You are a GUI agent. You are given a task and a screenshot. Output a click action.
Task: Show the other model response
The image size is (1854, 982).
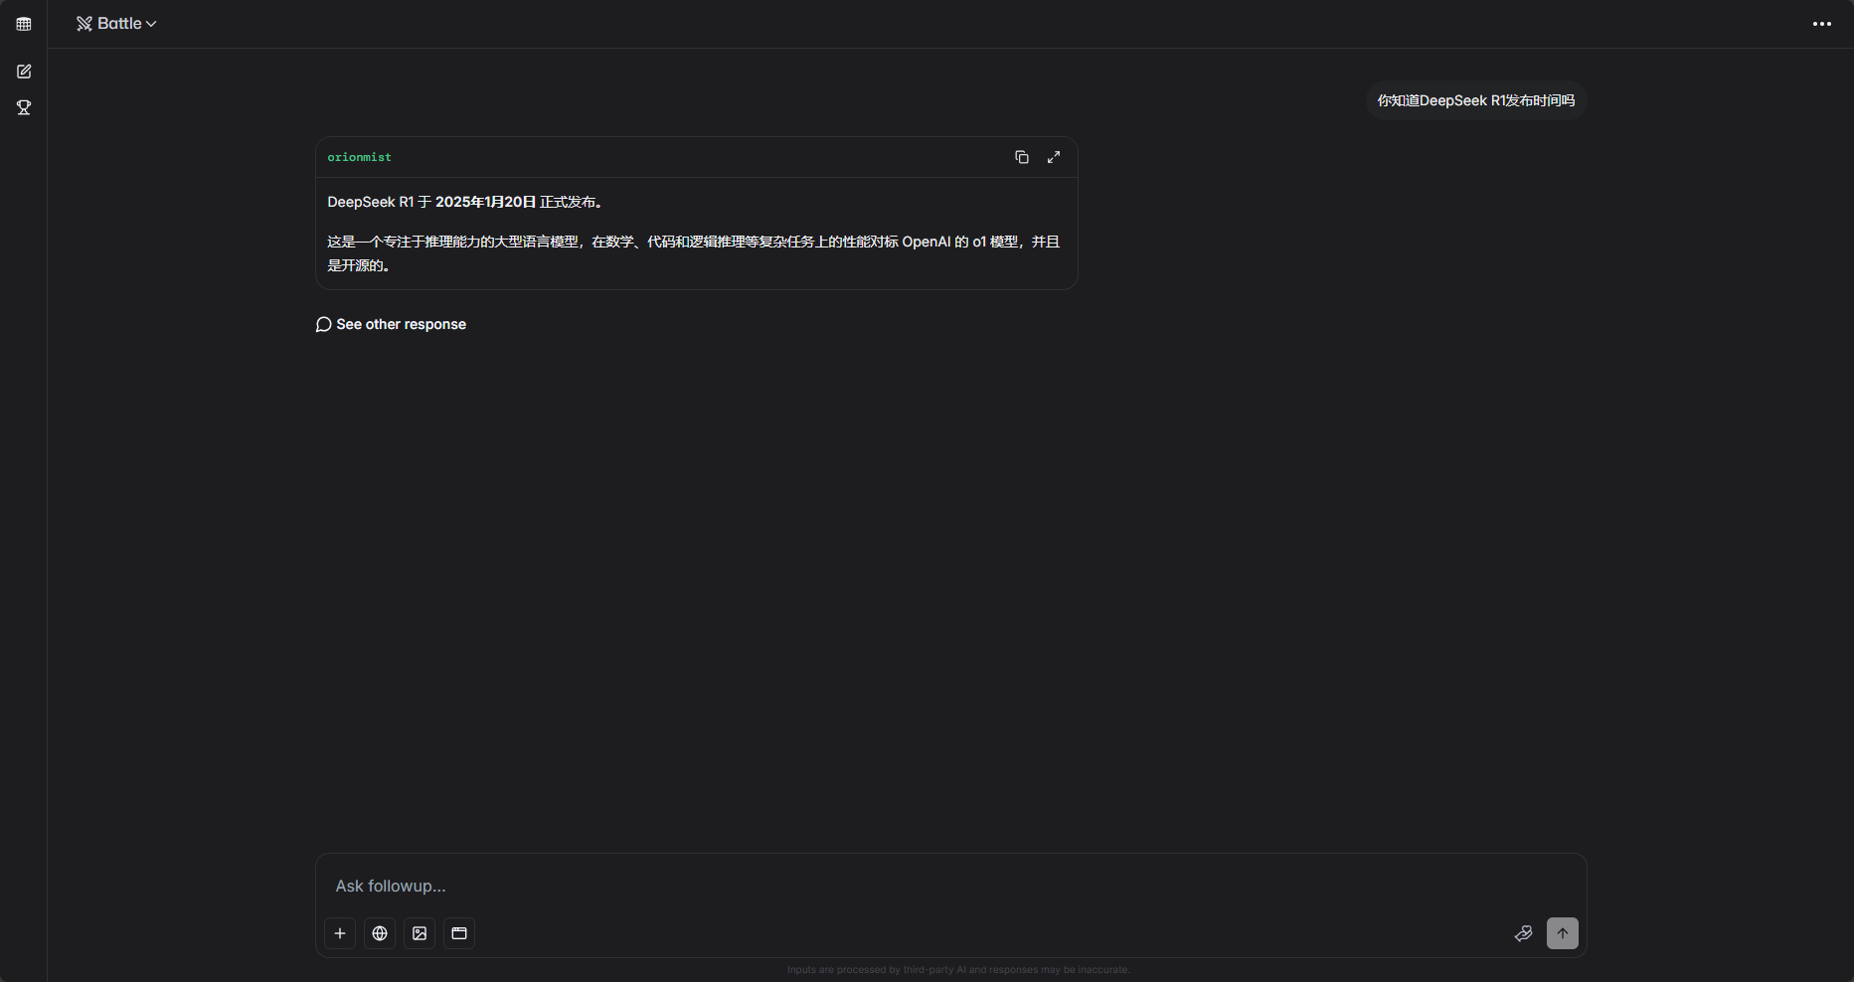point(391,324)
